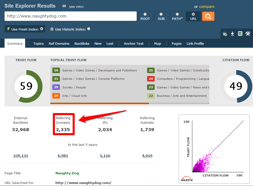Click the download arrow icon
Image resolution: width=253 pixels, height=186 pixels.
pos(232,34)
